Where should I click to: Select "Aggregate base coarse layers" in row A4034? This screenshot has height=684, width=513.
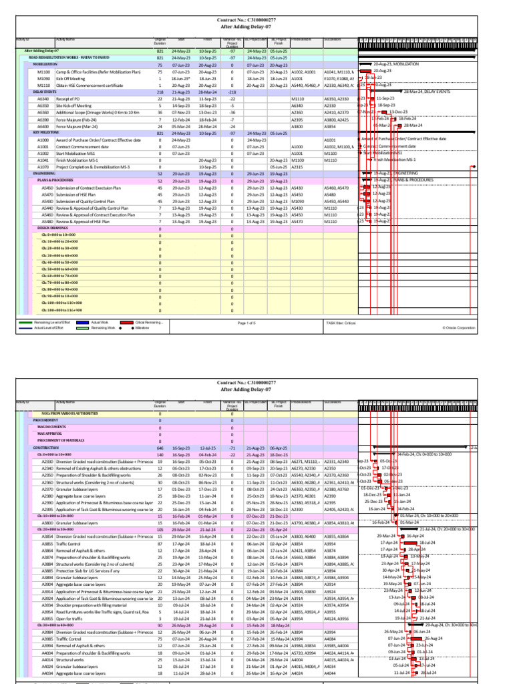(81, 673)
